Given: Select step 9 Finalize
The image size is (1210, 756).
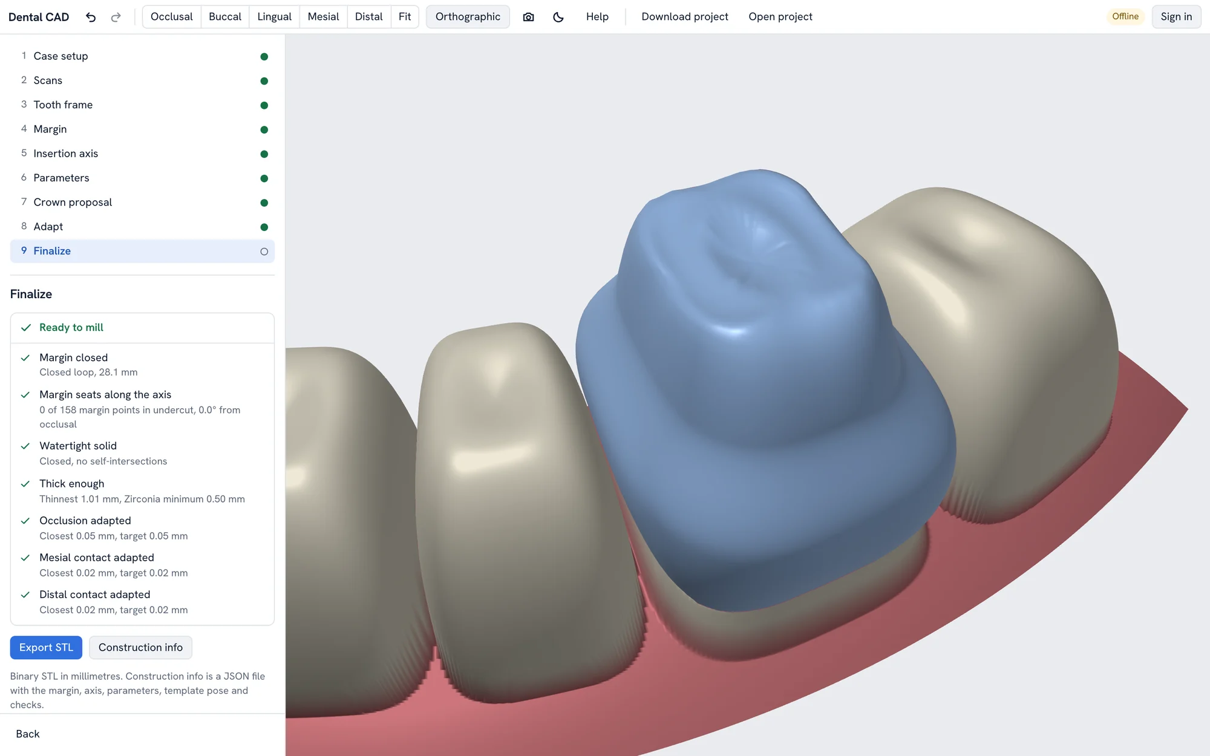Looking at the screenshot, I should [x=142, y=251].
